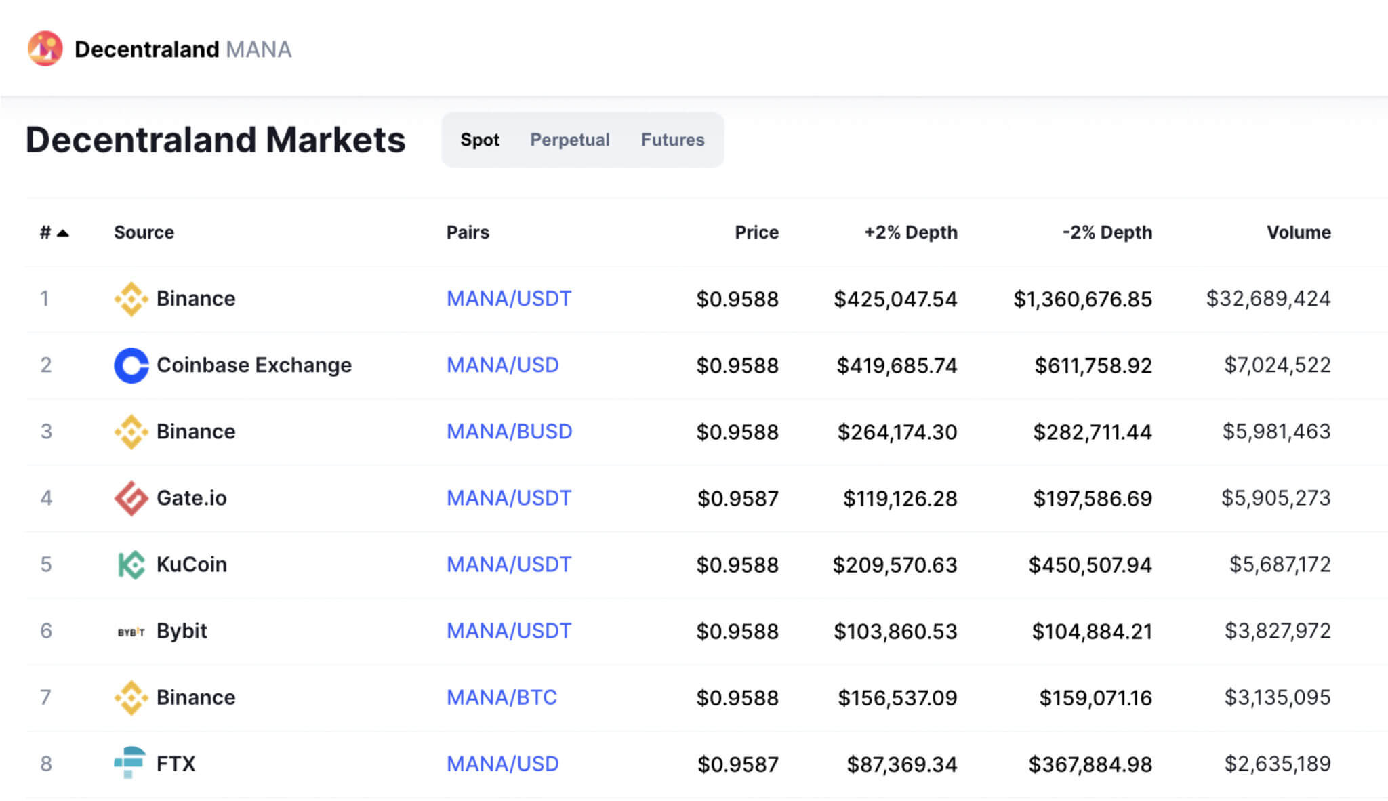
Task: Open MANA/USDT pair on Bybit
Action: coord(509,631)
